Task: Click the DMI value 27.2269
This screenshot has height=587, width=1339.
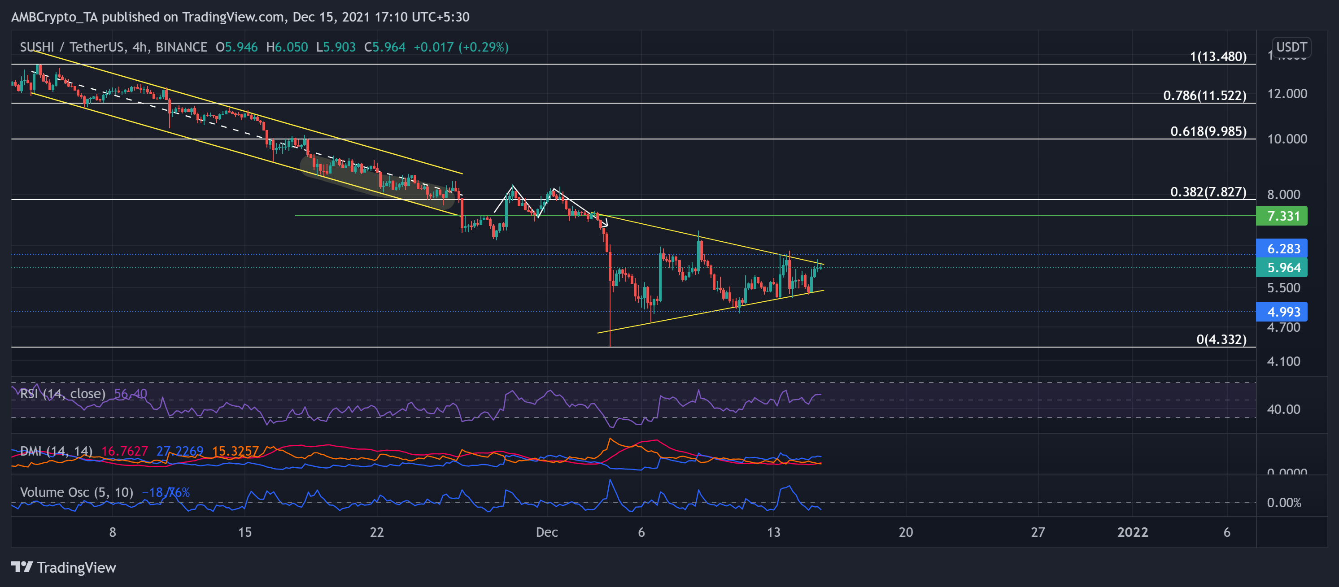Action: tap(180, 451)
